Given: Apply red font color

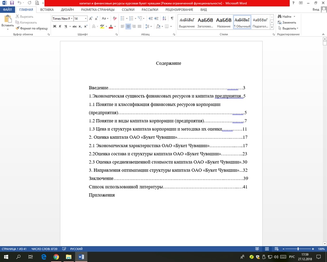Looking at the screenshot, I should click(111, 26).
